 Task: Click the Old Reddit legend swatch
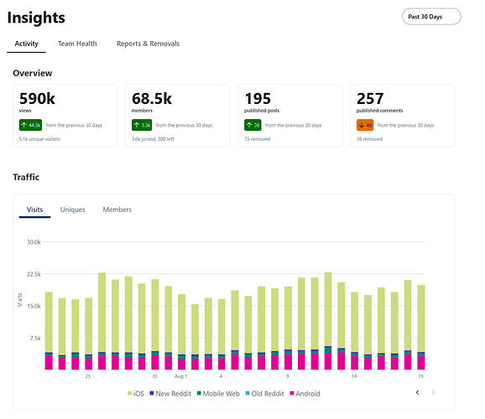coord(248,393)
